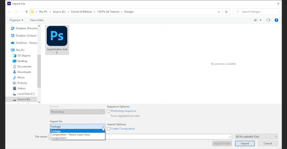This screenshot has width=287, height=149.
Task: Click inside the Search Designs field
Action: (256, 12)
